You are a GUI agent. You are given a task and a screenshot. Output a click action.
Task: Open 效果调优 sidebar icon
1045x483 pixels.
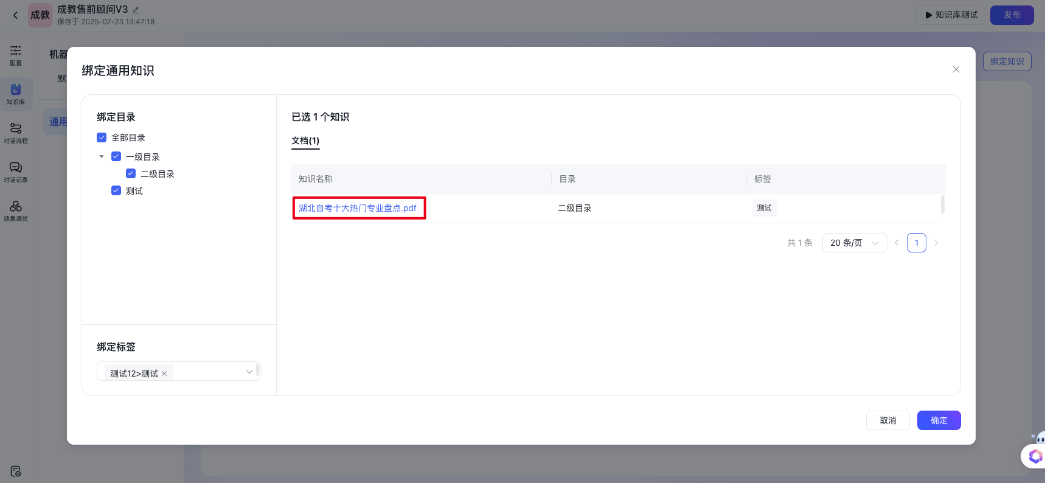(x=16, y=210)
